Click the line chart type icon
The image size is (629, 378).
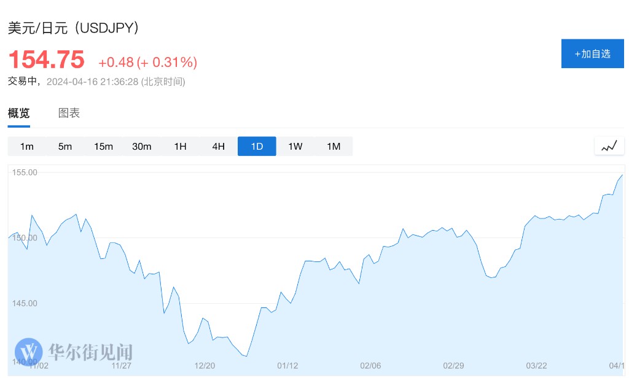[609, 146]
